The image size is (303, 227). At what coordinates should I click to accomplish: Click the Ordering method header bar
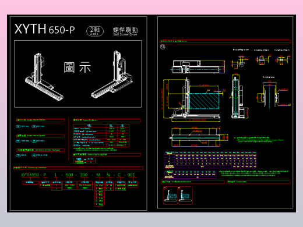tap(78, 168)
